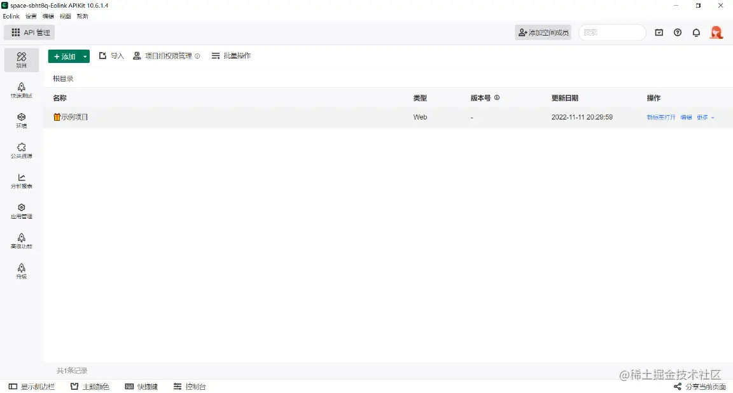Screen dimensions: 733x393
Task: Open the 添加 button's dropdown arrow
Action: point(85,56)
